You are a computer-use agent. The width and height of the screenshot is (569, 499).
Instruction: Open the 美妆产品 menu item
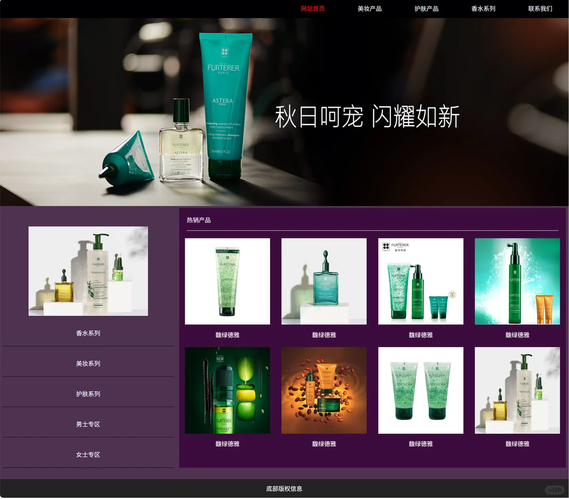(369, 9)
